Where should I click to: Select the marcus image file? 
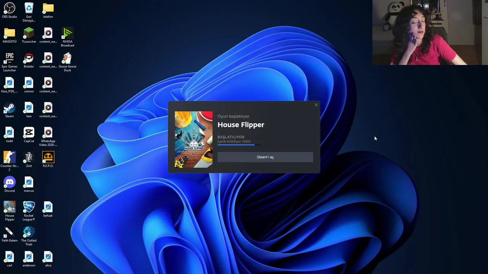click(x=29, y=185)
